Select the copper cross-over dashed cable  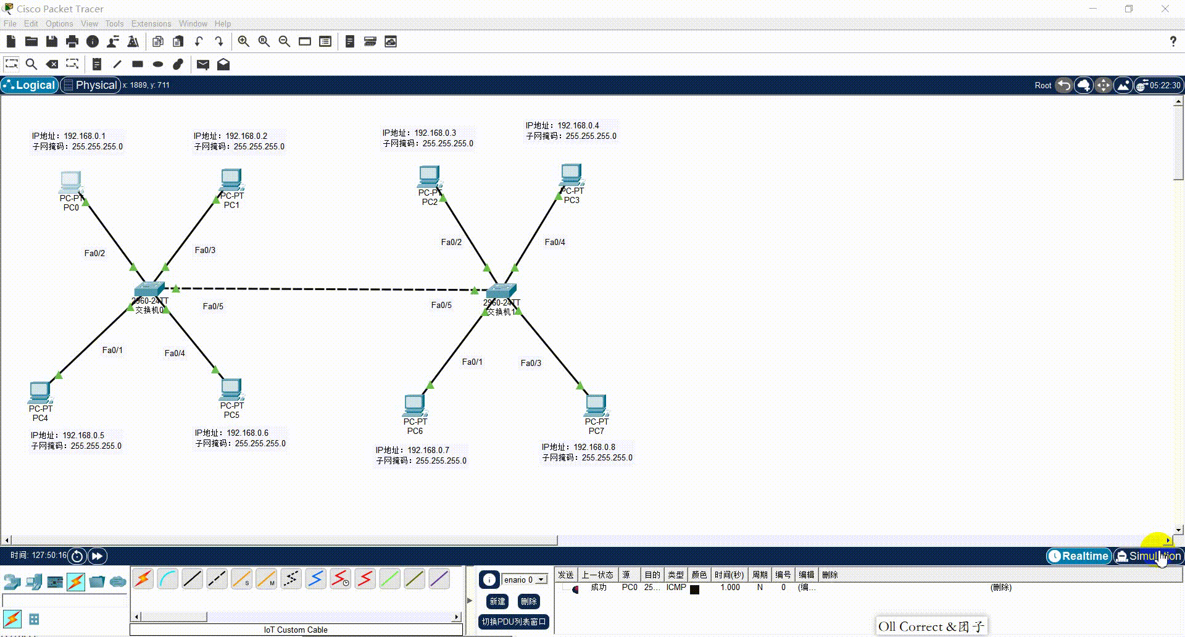pyautogui.click(x=217, y=579)
